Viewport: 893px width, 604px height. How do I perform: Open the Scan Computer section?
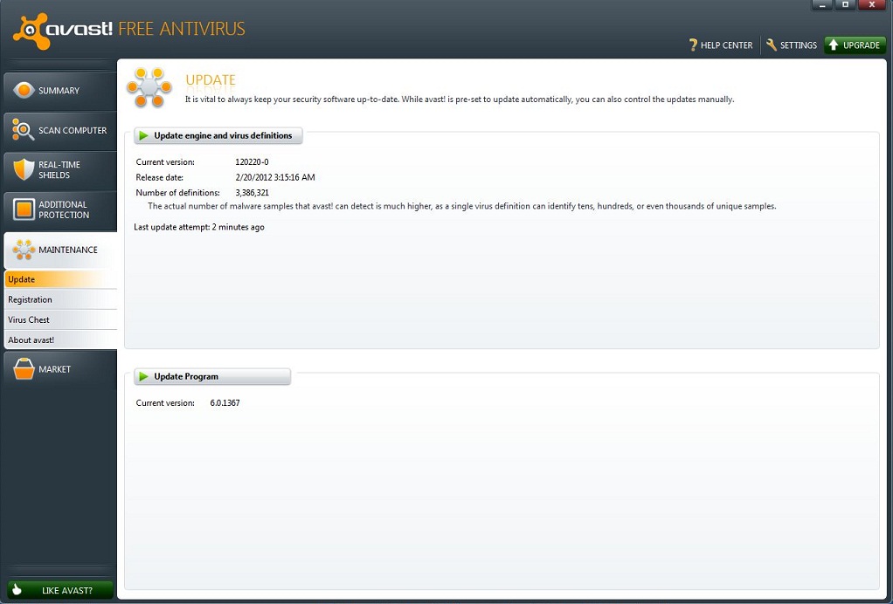tap(59, 130)
